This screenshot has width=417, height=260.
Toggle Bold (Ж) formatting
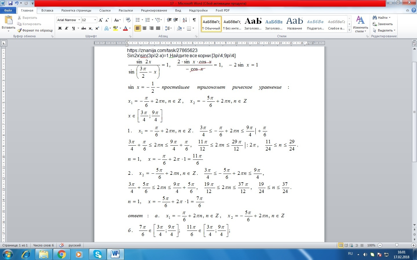(x=60, y=28)
